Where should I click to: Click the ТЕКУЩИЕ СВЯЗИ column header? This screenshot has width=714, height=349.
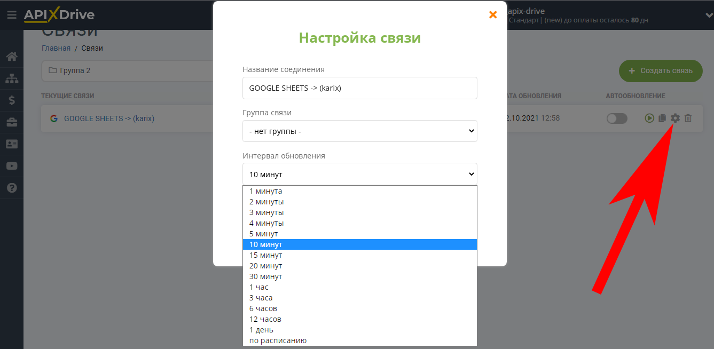click(68, 96)
